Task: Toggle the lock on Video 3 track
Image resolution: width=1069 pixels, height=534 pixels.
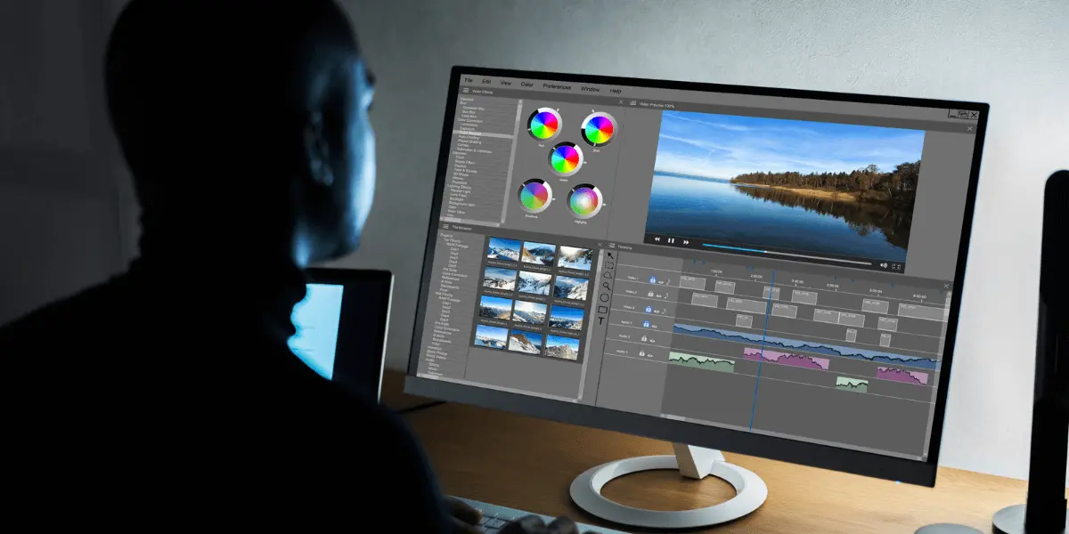Action: tap(649, 308)
